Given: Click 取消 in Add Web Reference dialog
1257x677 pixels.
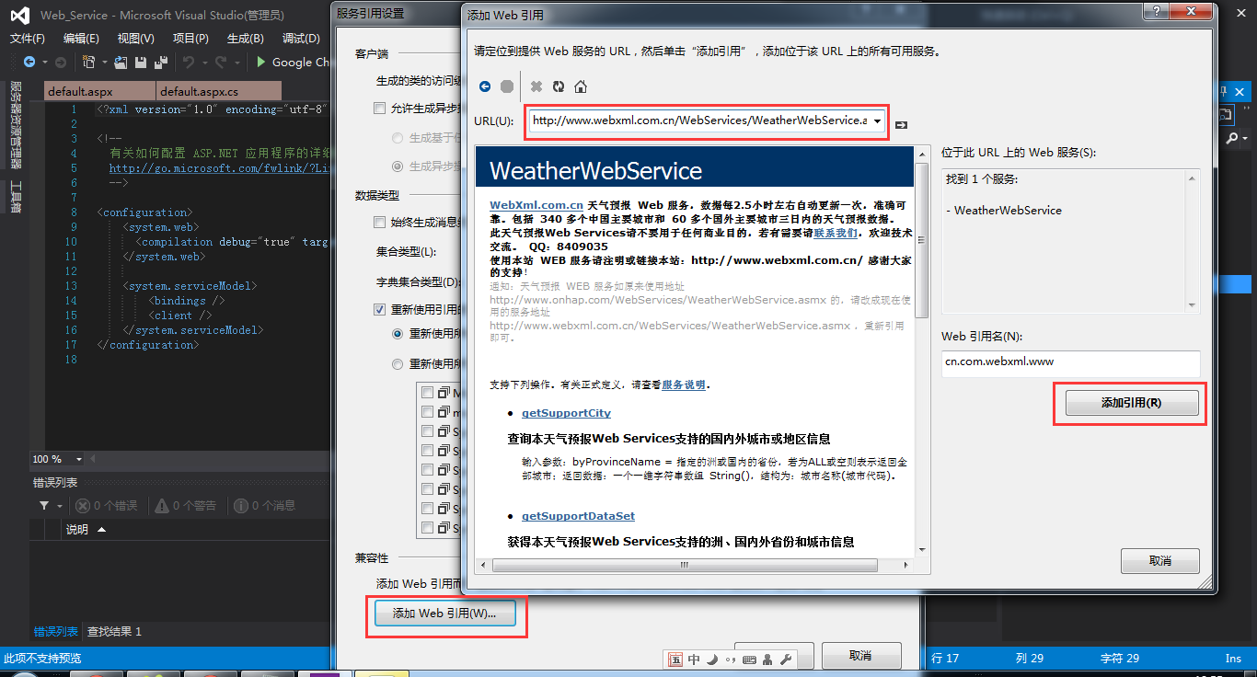Looking at the screenshot, I should click(1160, 561).
